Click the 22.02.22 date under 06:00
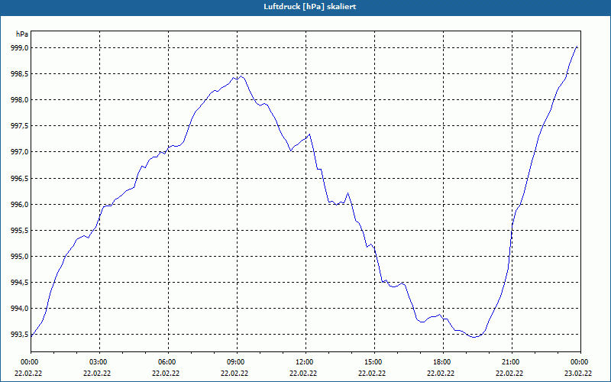Viewport: 611px width, 382px height. pos(166,373)
